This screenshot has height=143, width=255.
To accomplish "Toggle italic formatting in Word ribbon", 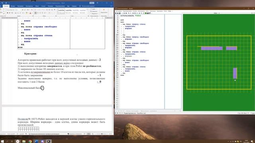I will coord(10,13).
